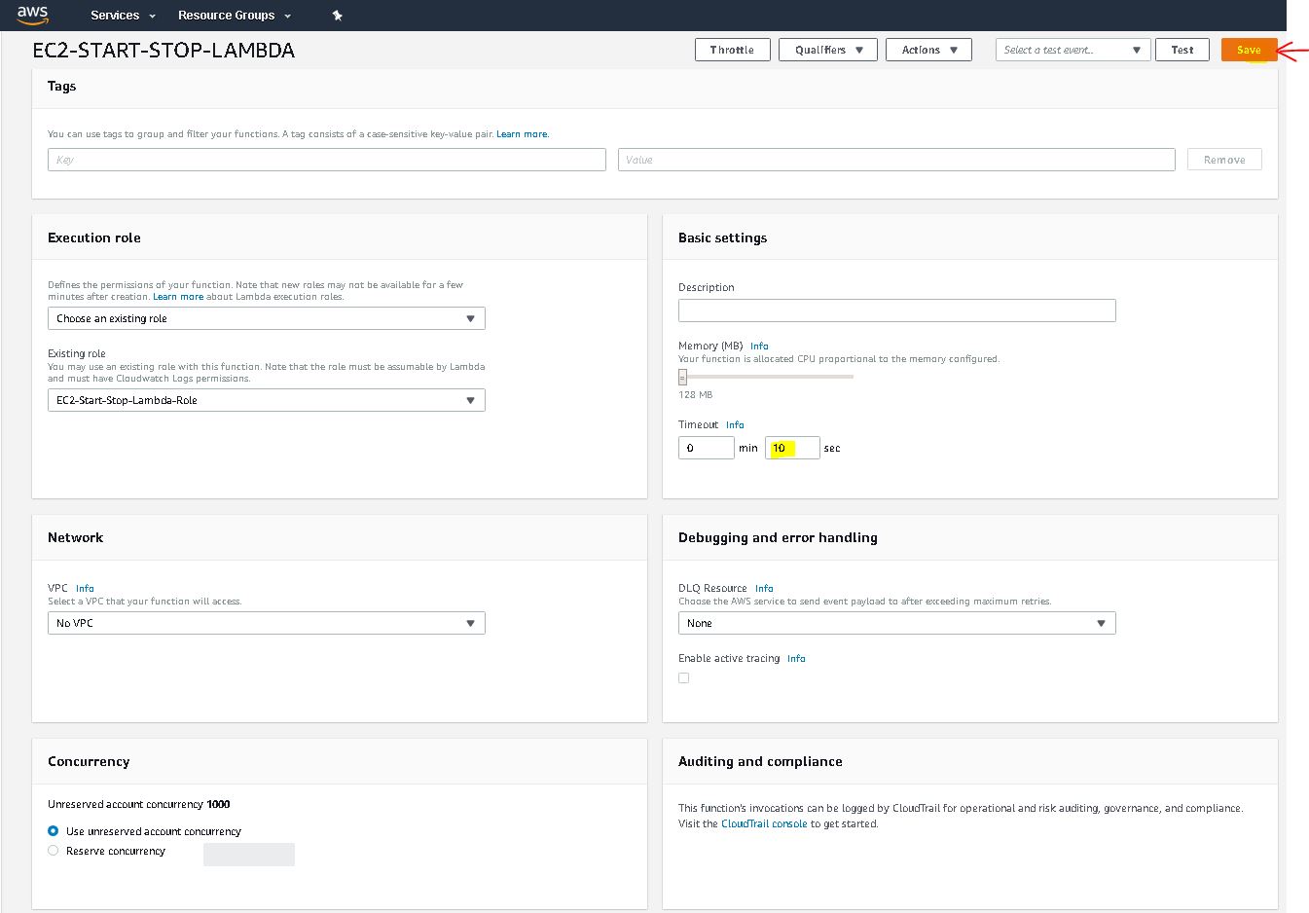Click the tag Key input field
1309x913 pixels.
326,160
